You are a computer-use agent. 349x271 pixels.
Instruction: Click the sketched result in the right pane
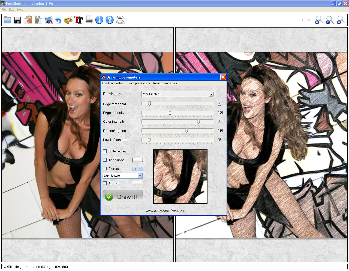261,145
